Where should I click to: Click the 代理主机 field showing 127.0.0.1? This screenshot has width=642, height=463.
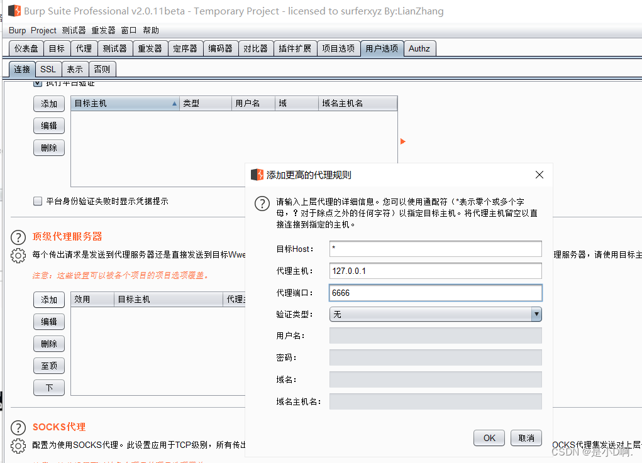(x=436, y=271)
